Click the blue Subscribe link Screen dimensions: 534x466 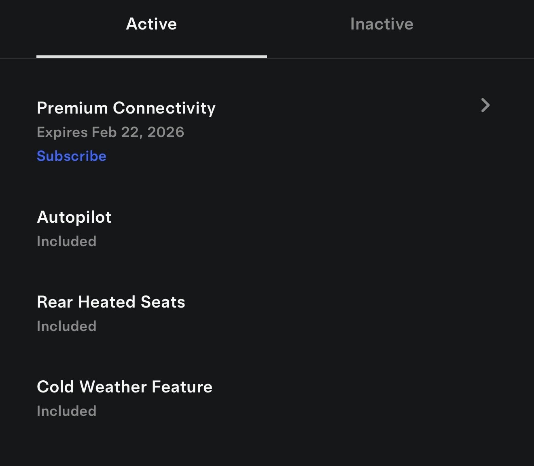tap(72, 156)
